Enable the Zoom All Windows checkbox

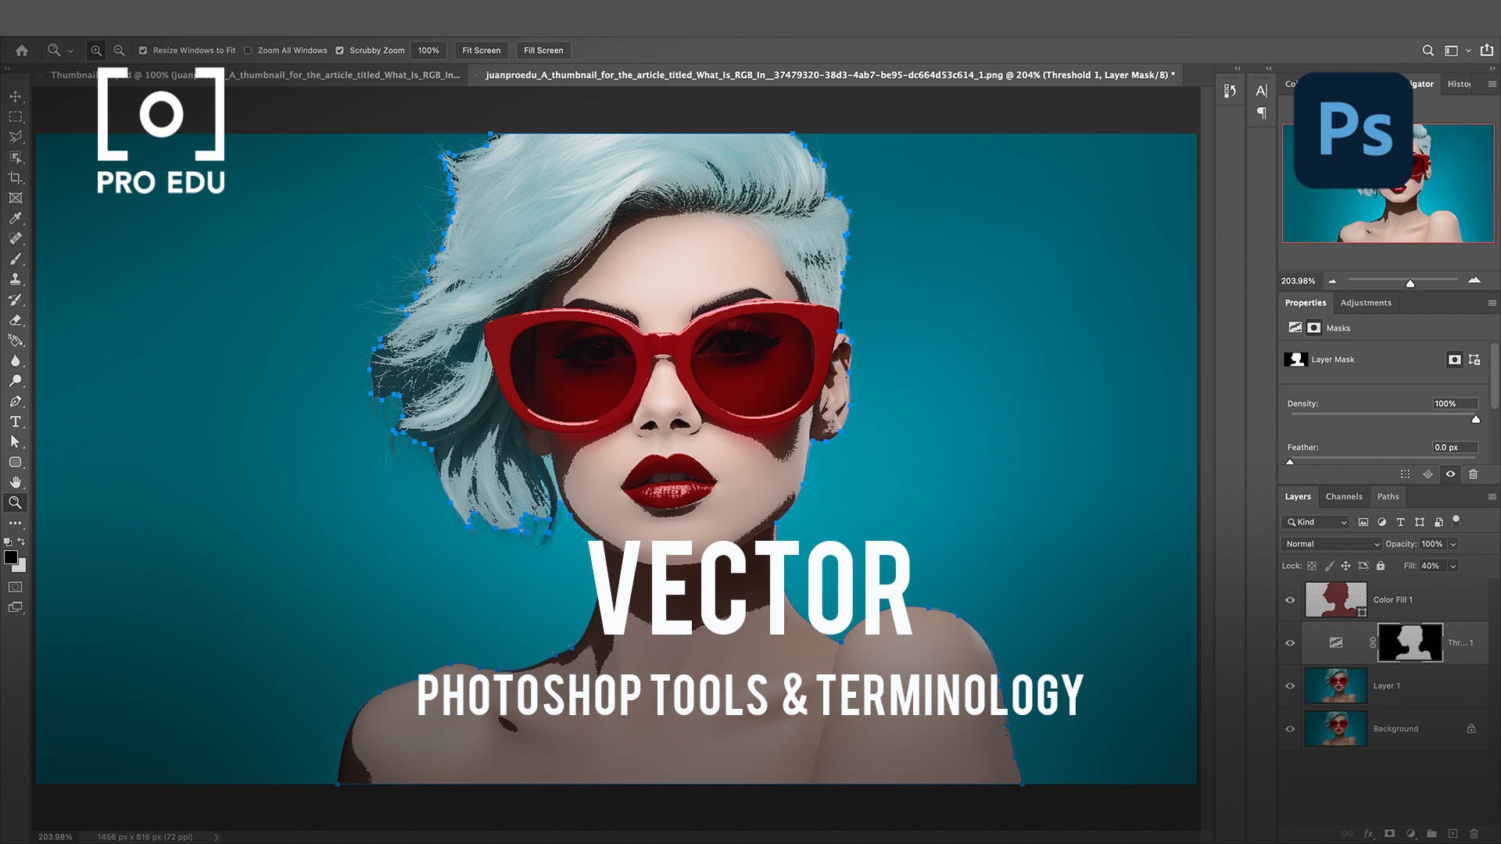pos(248,50)
